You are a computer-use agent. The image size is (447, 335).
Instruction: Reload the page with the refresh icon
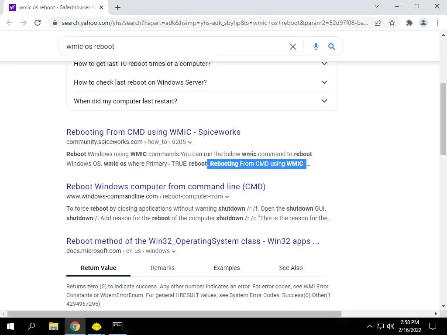(x=38, y=23)
